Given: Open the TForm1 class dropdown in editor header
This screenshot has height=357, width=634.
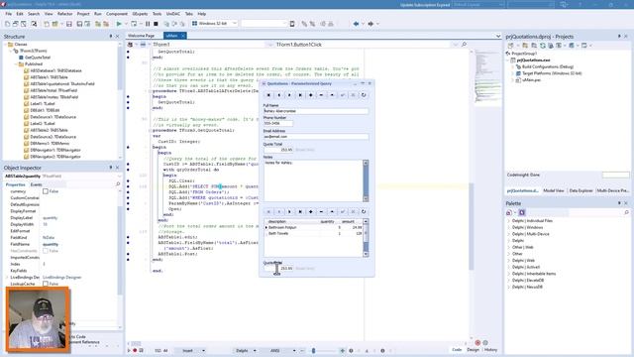Looking at the screenshot, I should [x=270, y=44].
